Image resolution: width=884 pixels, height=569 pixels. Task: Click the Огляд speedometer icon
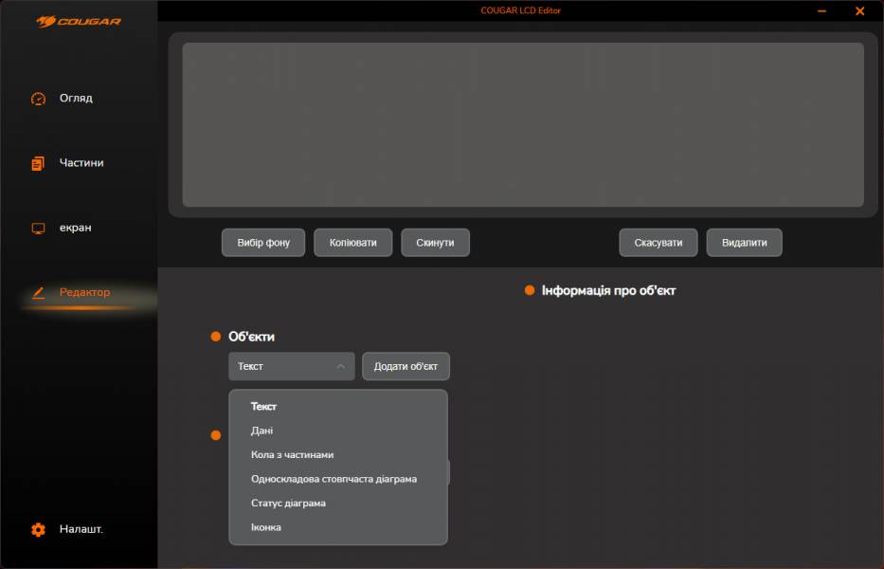[38, 99]
